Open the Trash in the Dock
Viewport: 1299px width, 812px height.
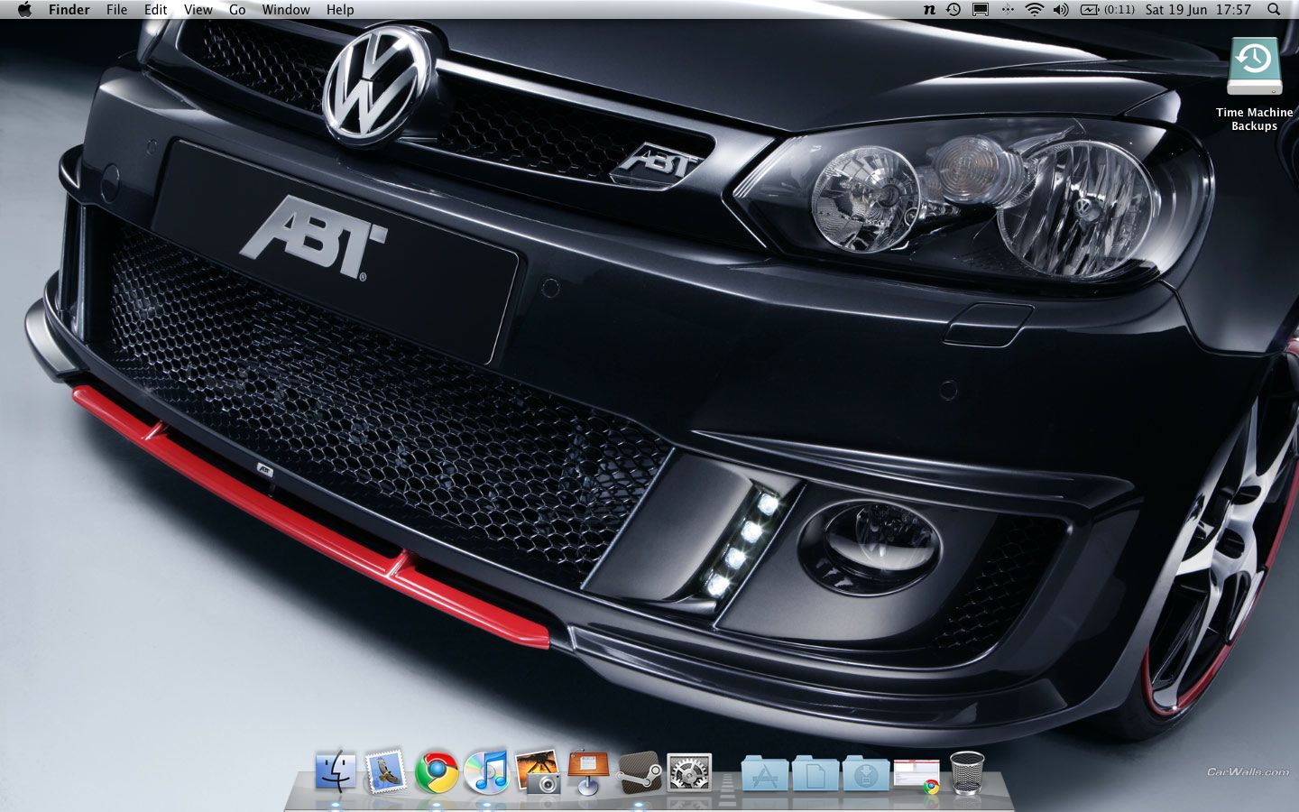967,773
